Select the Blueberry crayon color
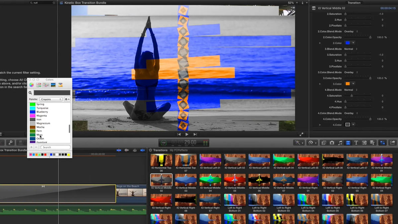Viewport: 398px width, 224px height. point(49,112)
